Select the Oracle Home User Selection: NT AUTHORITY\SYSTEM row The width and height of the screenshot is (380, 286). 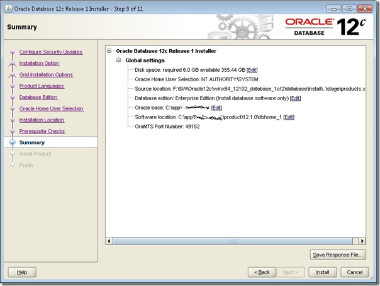click(x=196, y=79)
